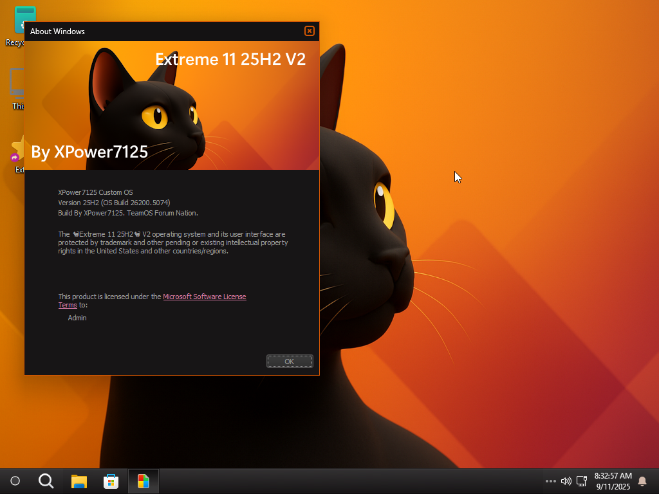Click the "Extreme 11 25H2 V2" banner heading
Screen dimensions: 659x494
click(x=230, y=59)
